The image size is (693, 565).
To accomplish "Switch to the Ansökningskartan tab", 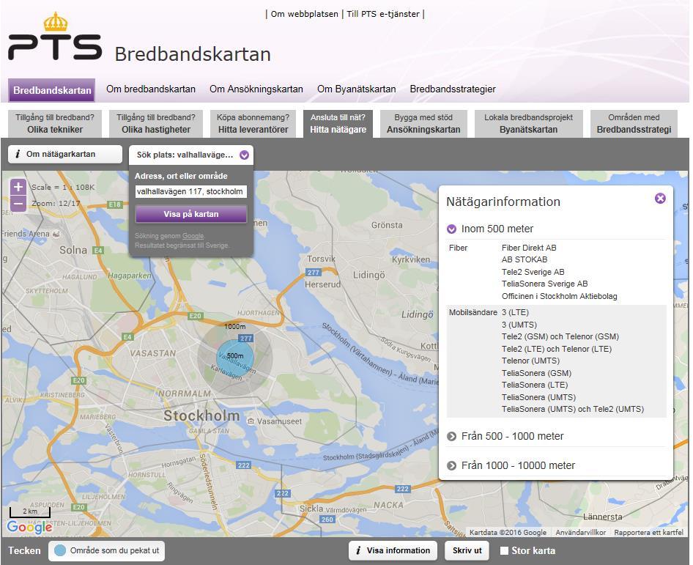I will point(423,124).
